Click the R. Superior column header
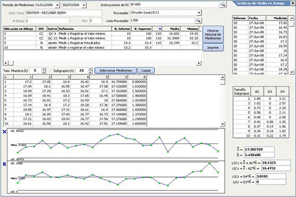Screen dimensions: 296x197 pyautogui.click(x=142, y=30)
